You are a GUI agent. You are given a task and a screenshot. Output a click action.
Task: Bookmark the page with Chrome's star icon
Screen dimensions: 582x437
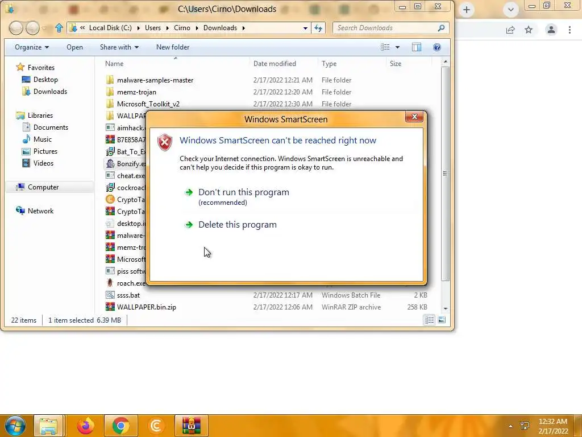point(529,30)
